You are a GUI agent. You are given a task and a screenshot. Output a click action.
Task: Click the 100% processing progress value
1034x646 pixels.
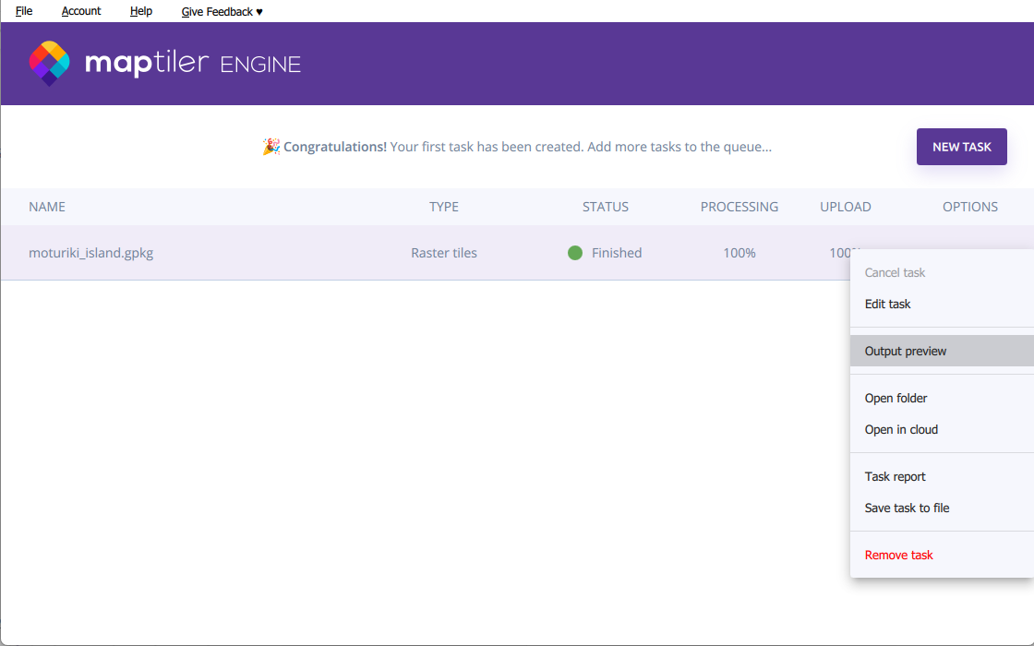point(739,253)
